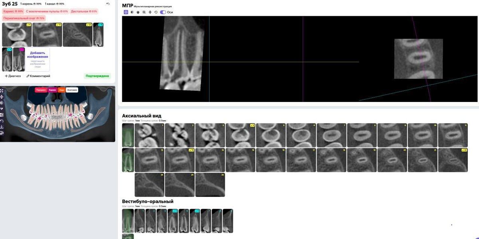Click the Диагноз add button
The image size is (479, 239).
13,76
